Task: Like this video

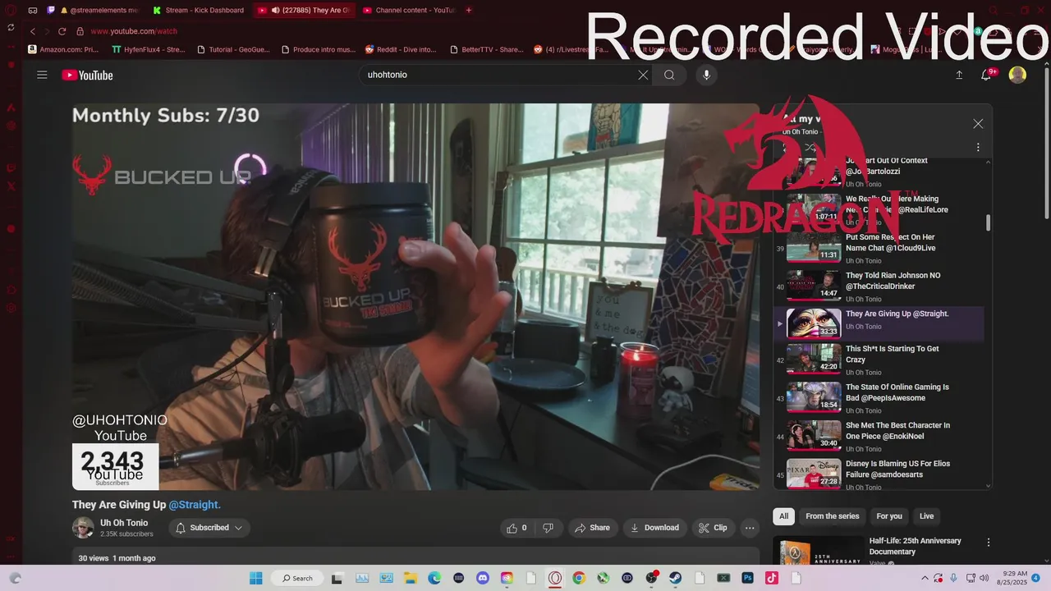Action: pyautogui.click(x=517, y=528)
